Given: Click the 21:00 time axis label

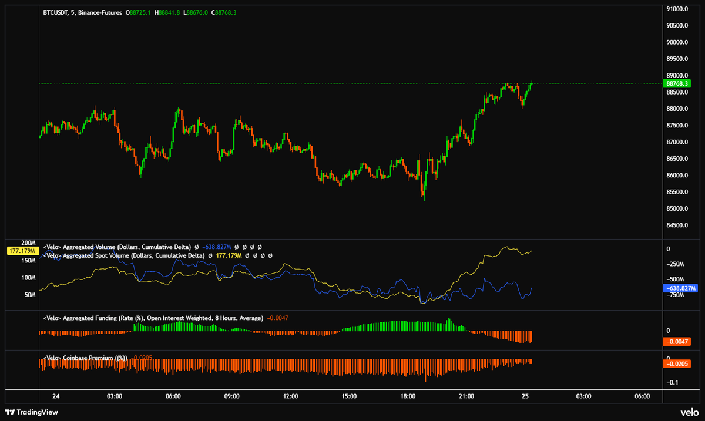Looking at the screenshot, I should pyautogui.click(x=466, y=396).
